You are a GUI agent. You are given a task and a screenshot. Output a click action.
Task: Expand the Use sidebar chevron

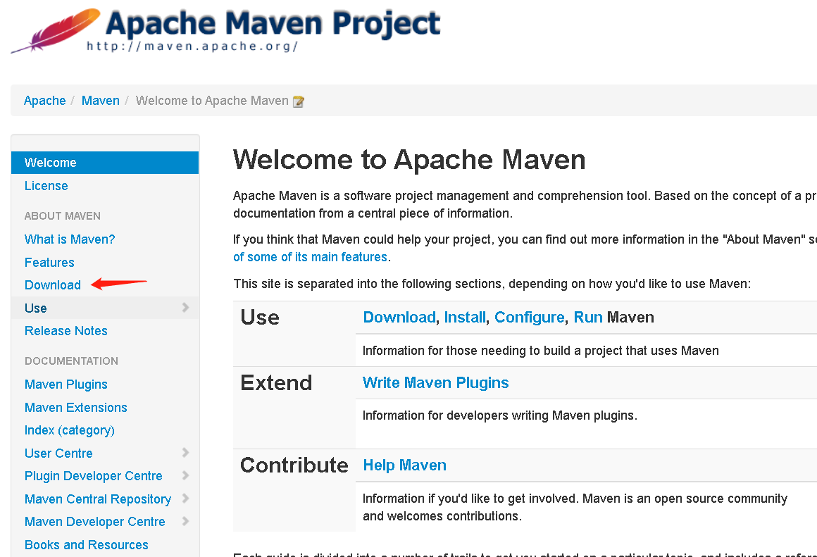[x=185, y=308]
